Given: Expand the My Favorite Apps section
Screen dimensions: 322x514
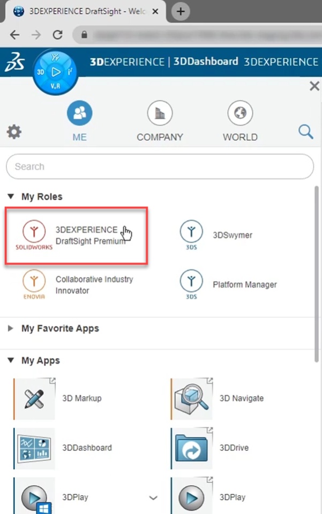Looking at the screenshot, I should tap(11, 329).
